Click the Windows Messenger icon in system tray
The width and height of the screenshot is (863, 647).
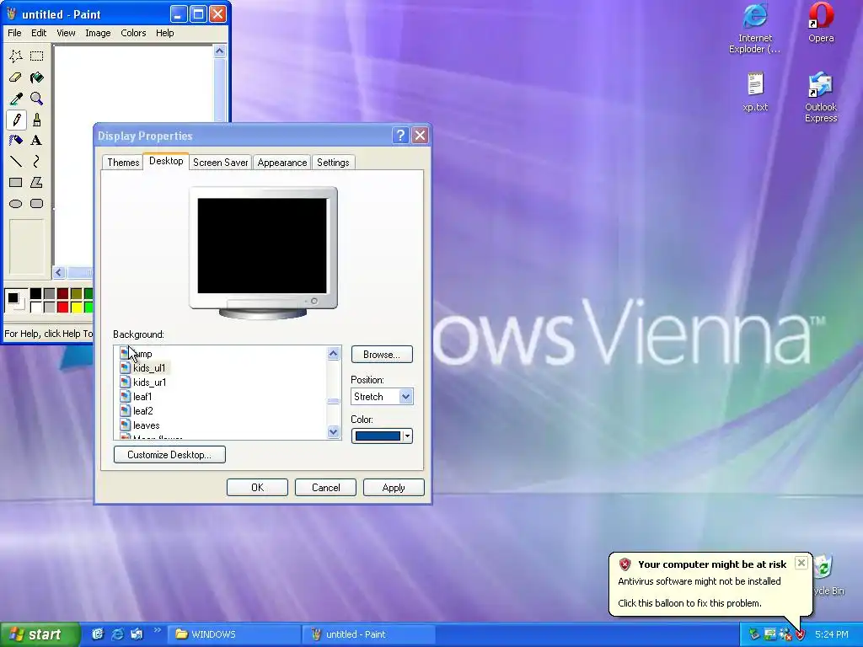785,634
